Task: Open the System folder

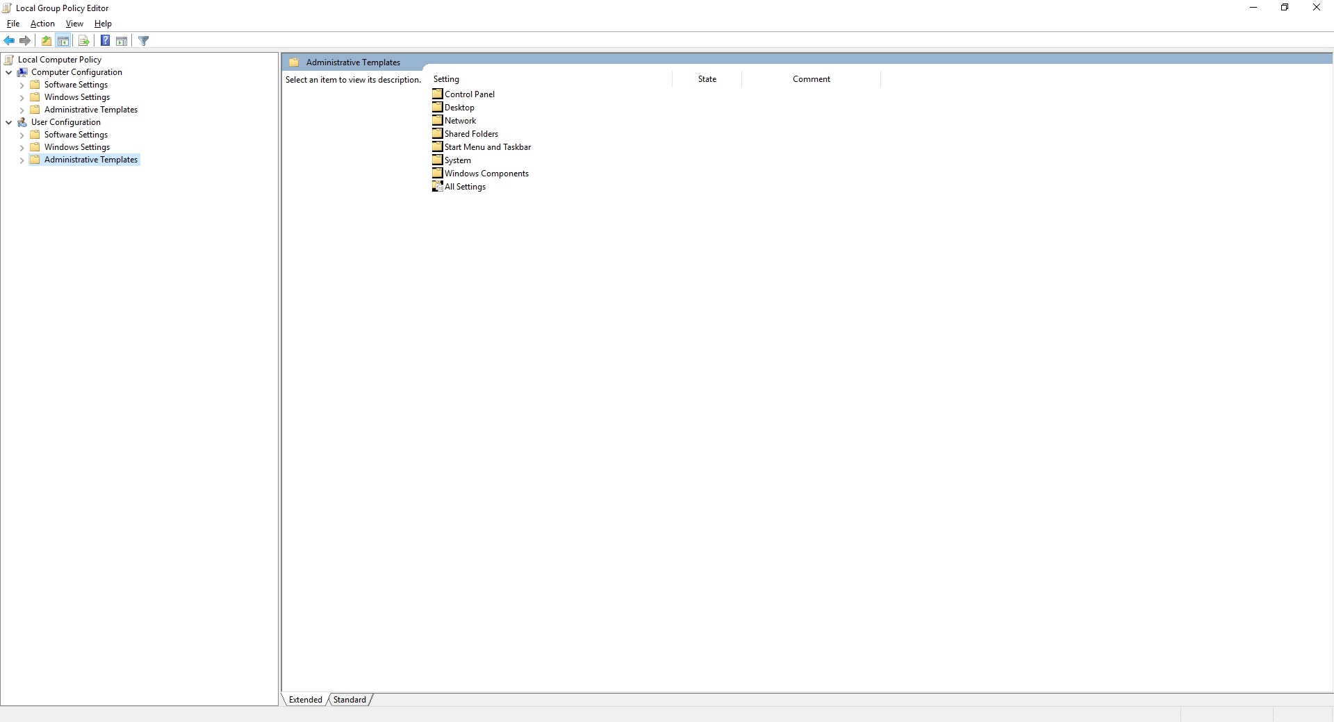Action: click(457, 160)
